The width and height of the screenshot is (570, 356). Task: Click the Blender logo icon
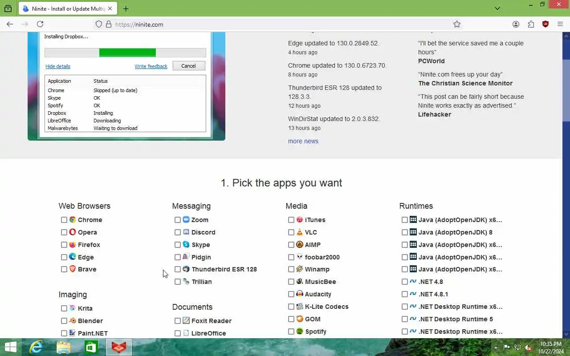73,321
